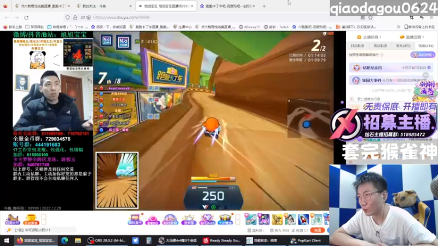
Task: Open the 主播中心 bookmark
Action: (x=182, y=27)
